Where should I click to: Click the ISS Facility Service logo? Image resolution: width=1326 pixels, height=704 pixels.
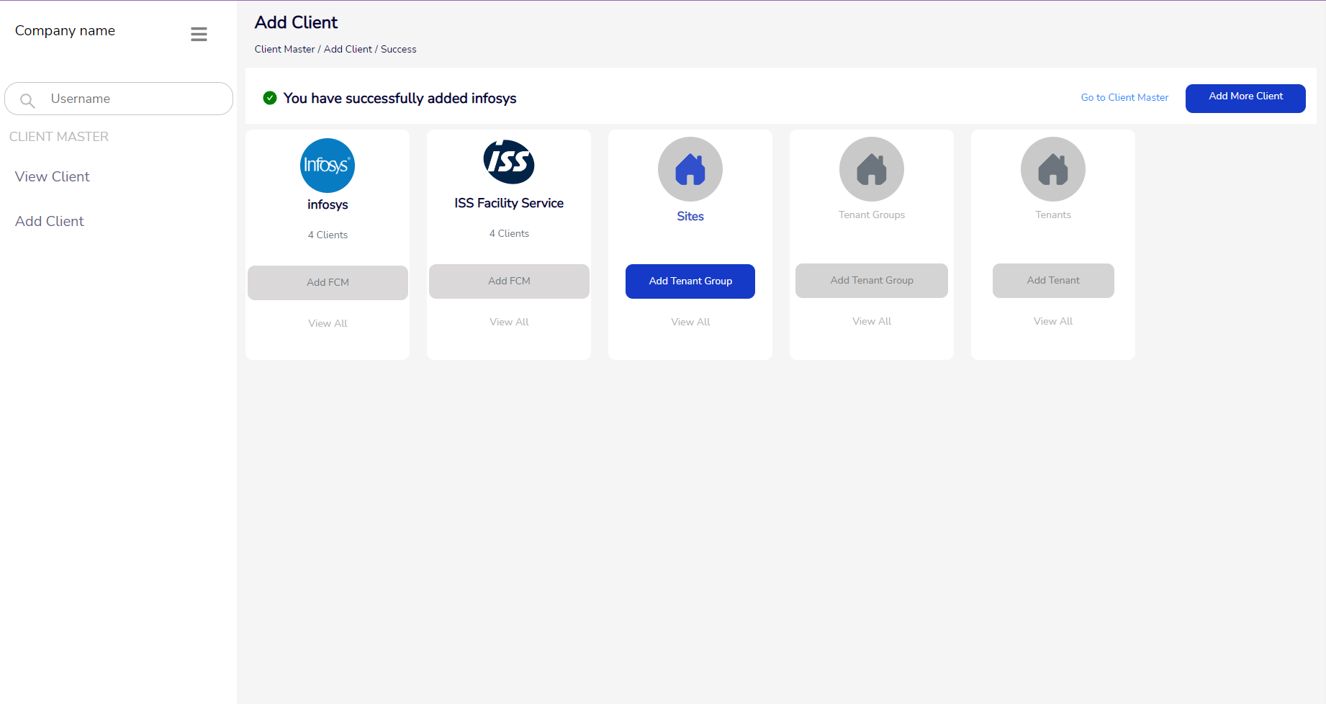(x=509, y=162)
